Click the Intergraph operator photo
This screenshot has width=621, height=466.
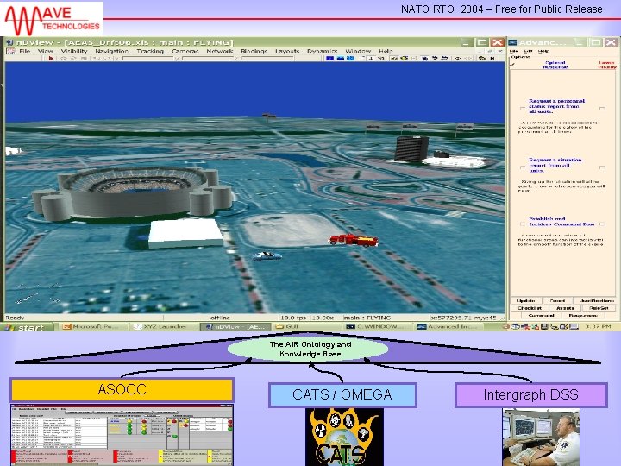coord(541,437)
